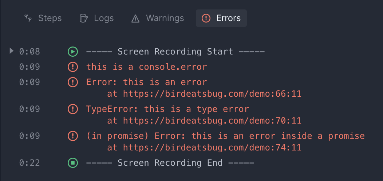Select the 'this is a console.error' message

147,67
